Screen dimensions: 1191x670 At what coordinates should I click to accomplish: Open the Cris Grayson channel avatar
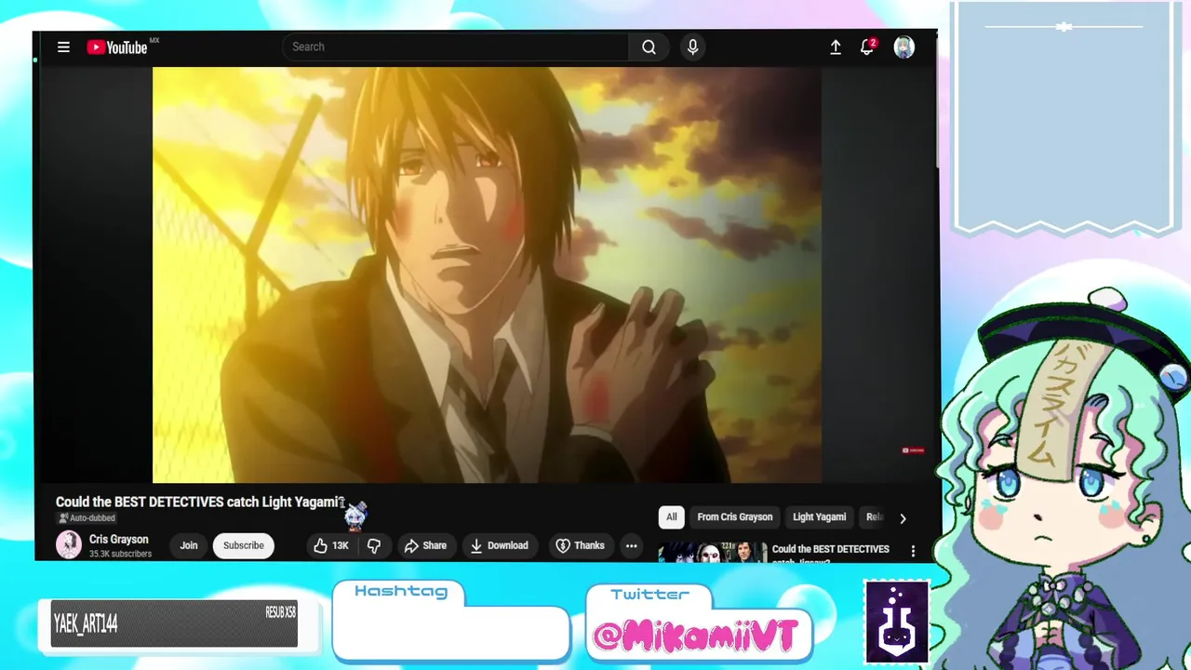click(x=69, y=544)
